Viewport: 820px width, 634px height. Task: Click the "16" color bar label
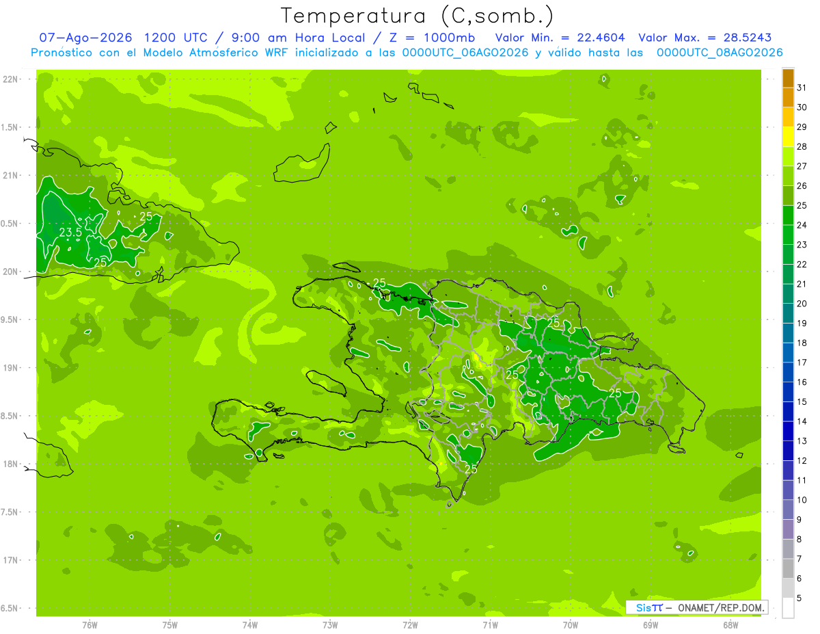[x=802, y=382]
